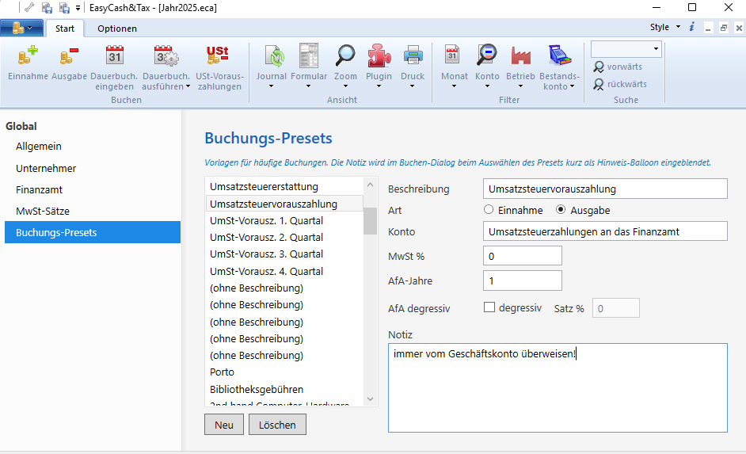Click the Ausgabe booking icon
Viewport: 746px width, 454px height.
69,55
